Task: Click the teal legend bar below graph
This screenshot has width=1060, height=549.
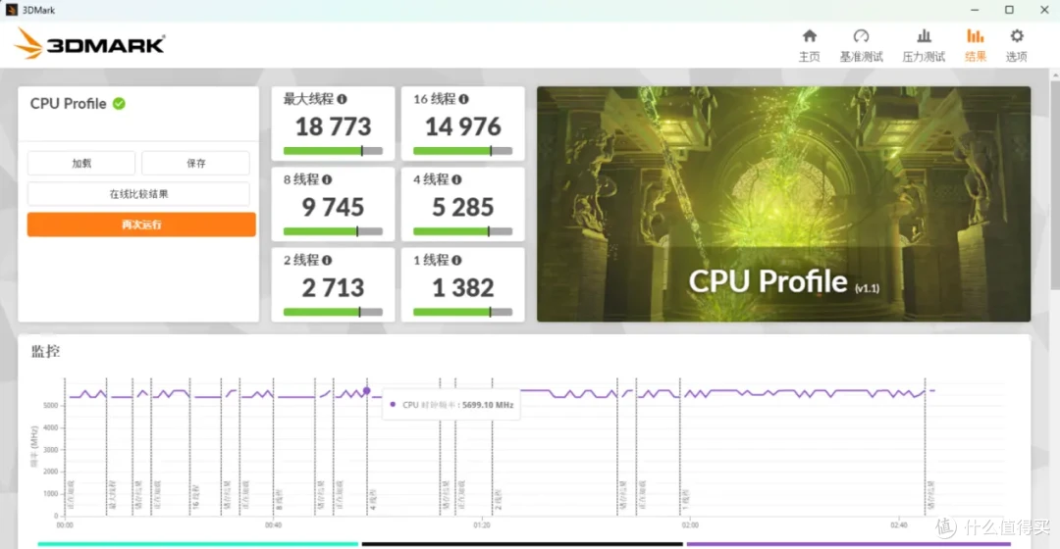Action: click(x=197, y=543)
